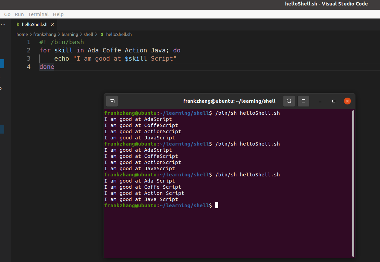This screenshot has height=262, width=380.
Task: Expand the shell breadcrumb folder
Action: (x=88, y=35)
